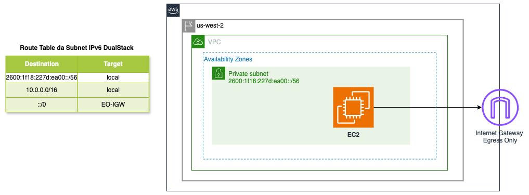The width and height of the screenshot is (529, 195).
Task: Click the arrowhead pointing to the gateway
Action: pos(480,108)
